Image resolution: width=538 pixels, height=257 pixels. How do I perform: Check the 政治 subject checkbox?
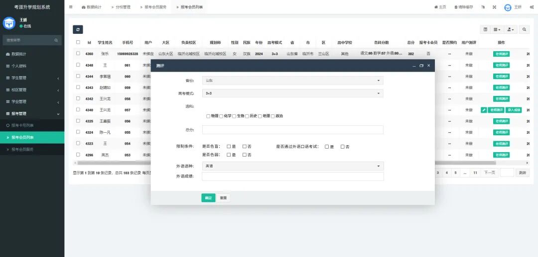pyautogui.click(x=273, y=116)
